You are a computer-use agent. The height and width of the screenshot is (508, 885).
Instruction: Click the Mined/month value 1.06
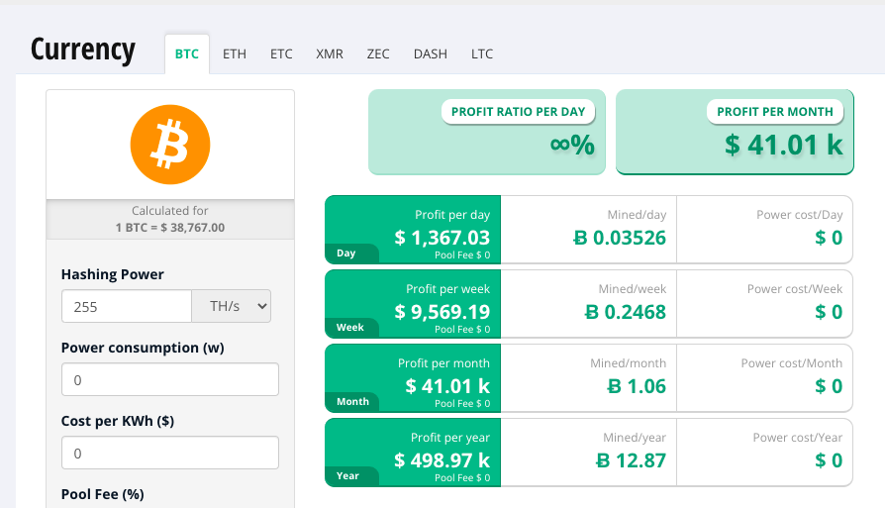click(637, 386)
